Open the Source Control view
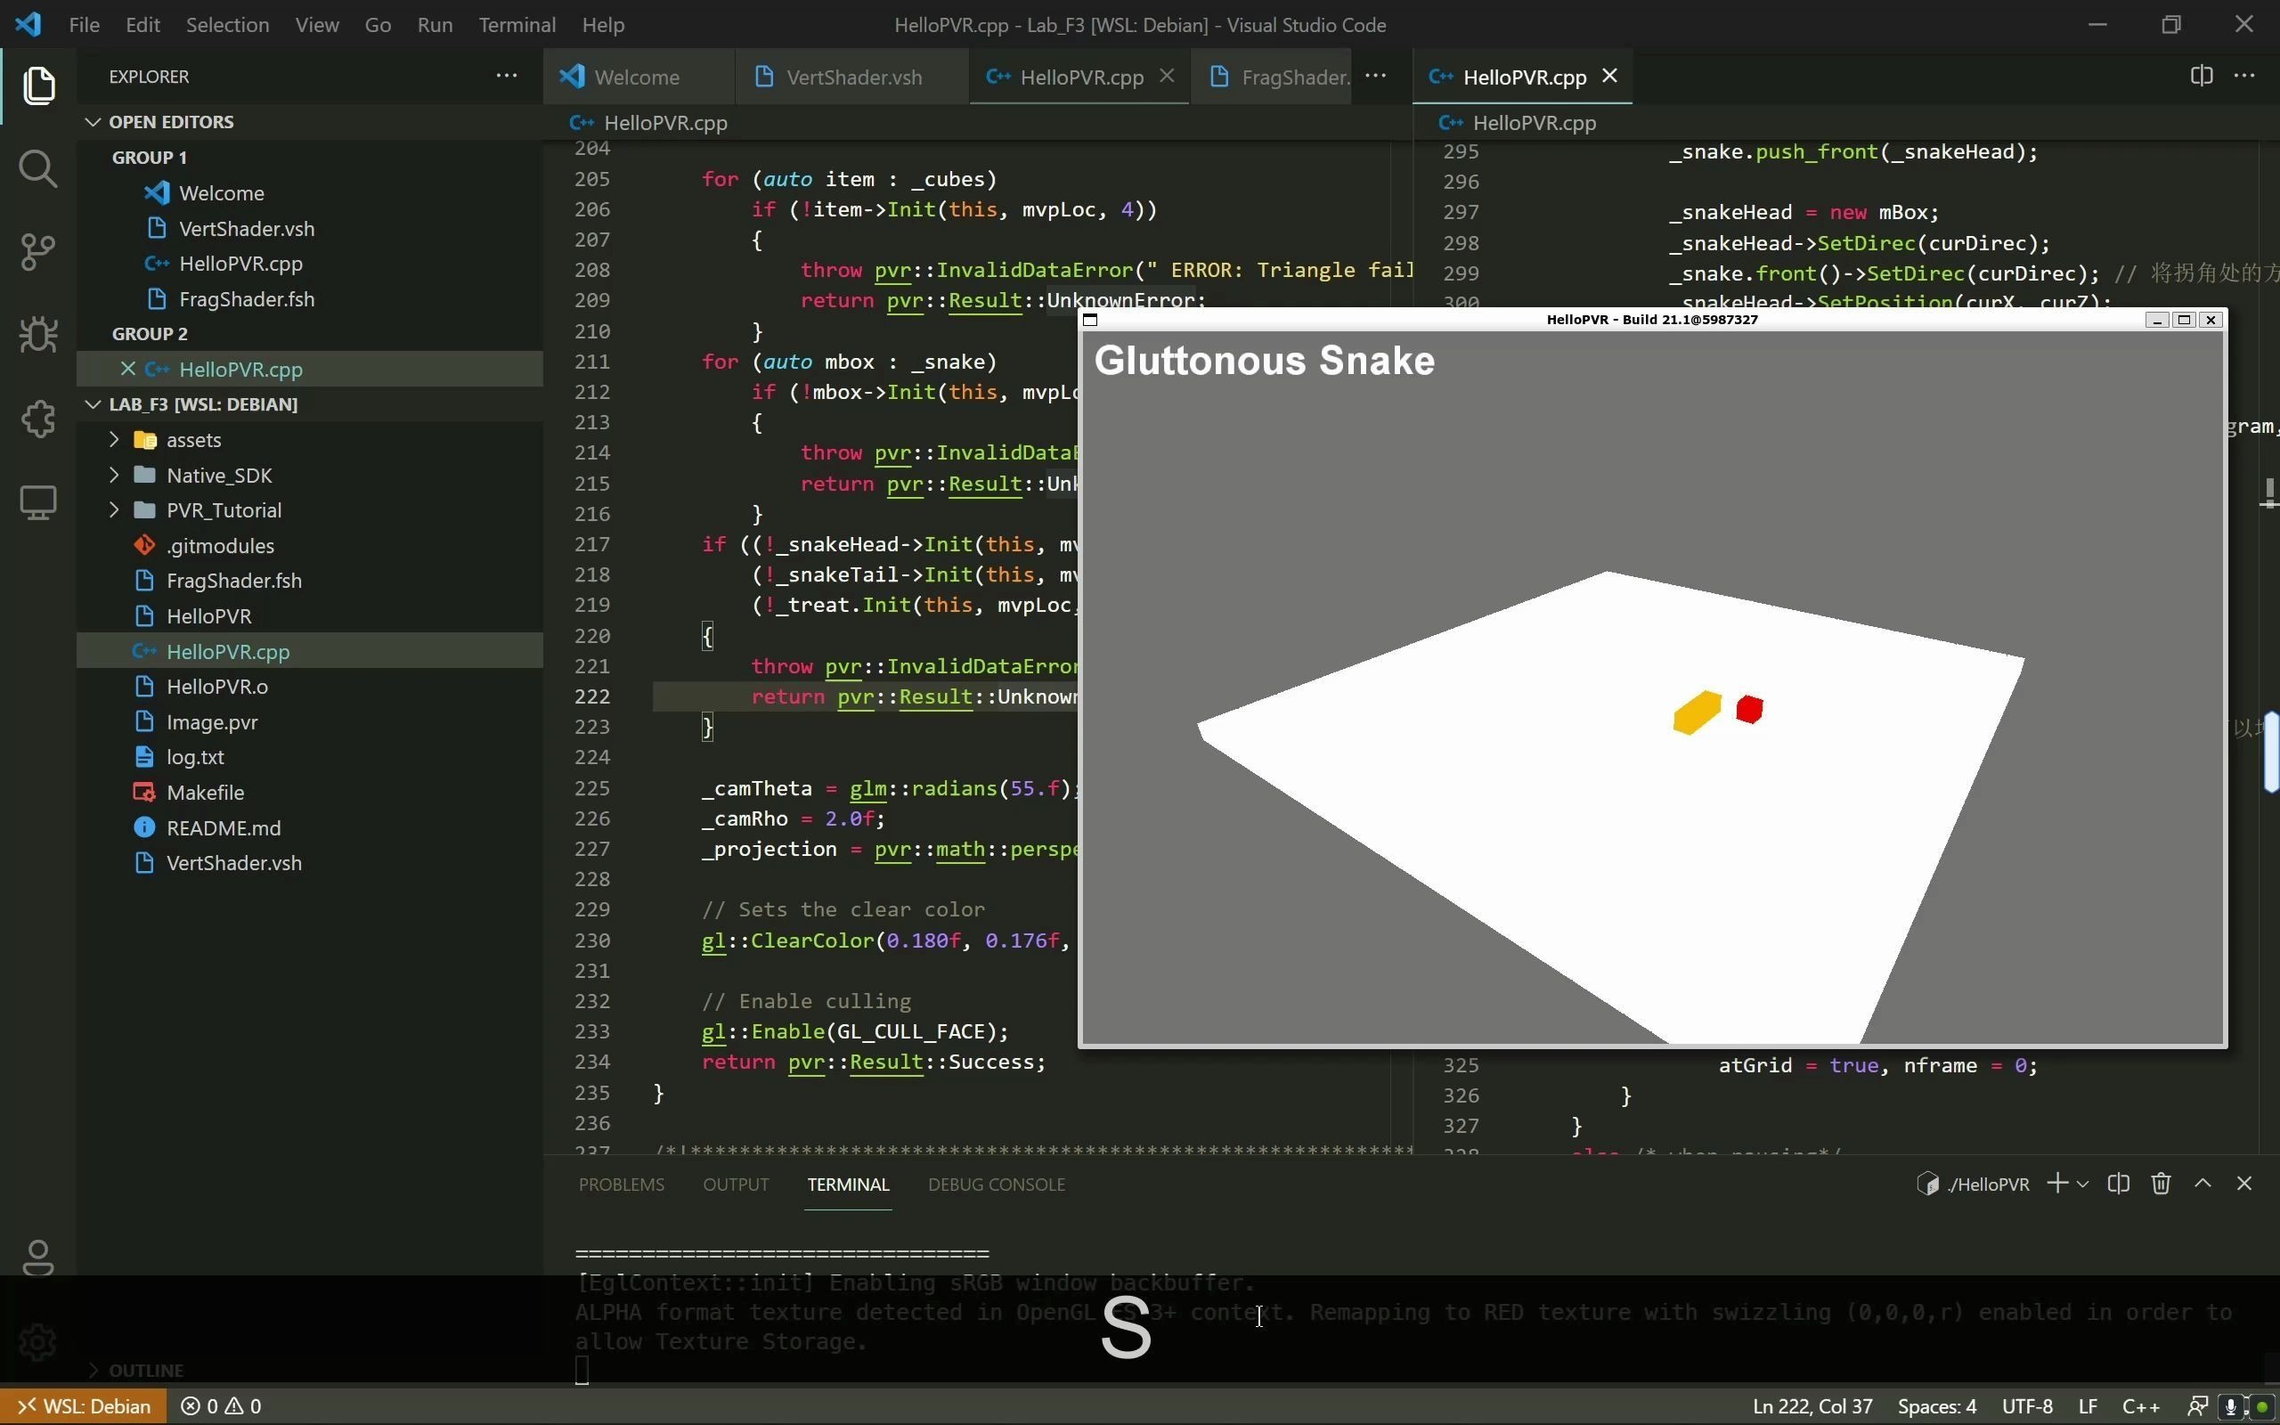Viewport: 2280px width, 1425px height. click(37, 252)
